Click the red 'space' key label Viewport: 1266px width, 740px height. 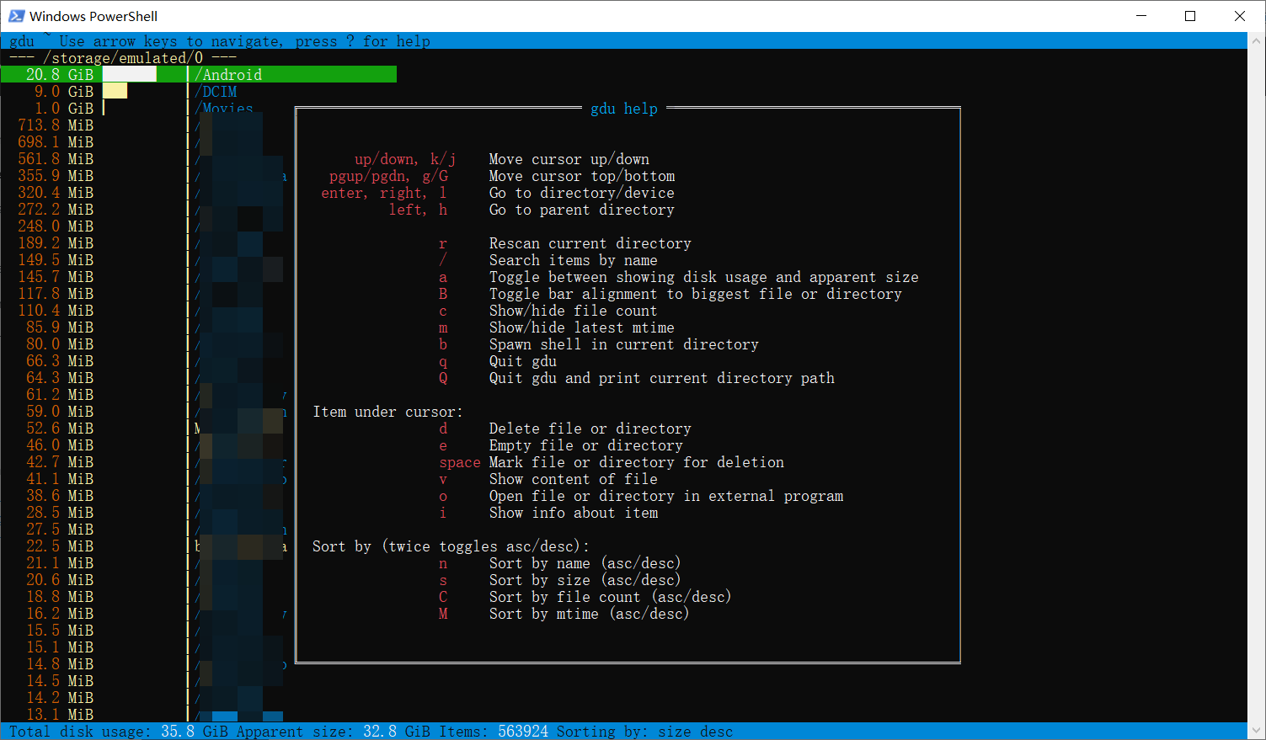(x=460, y=462)
